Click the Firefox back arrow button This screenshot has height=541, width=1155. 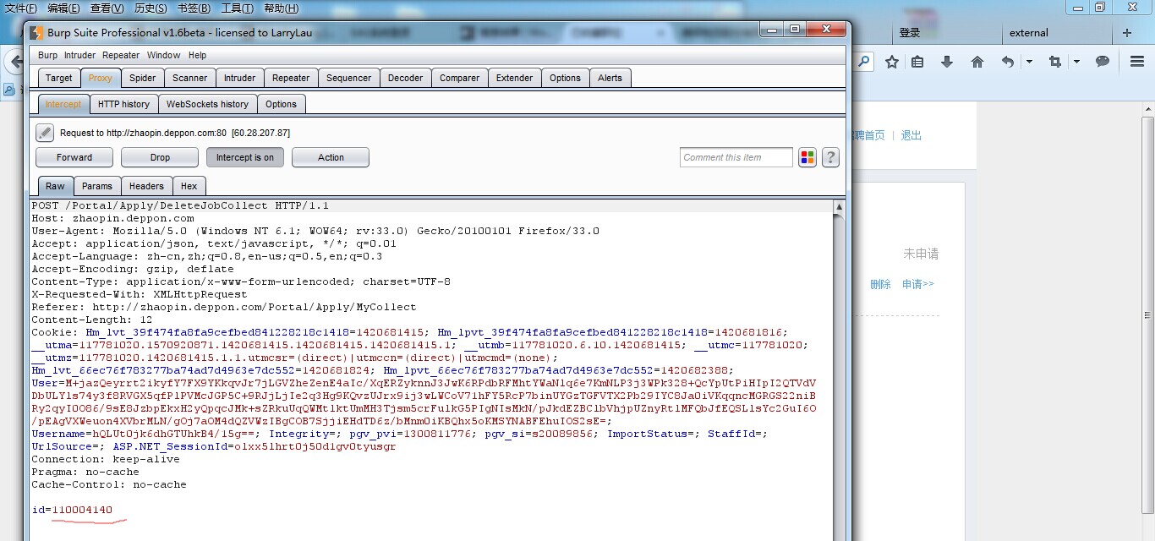(x=14, y=62)
